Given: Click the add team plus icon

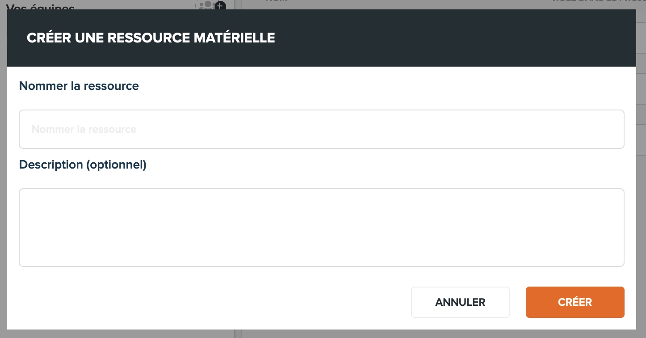Looking at the screenshot, I should (220, 6).
